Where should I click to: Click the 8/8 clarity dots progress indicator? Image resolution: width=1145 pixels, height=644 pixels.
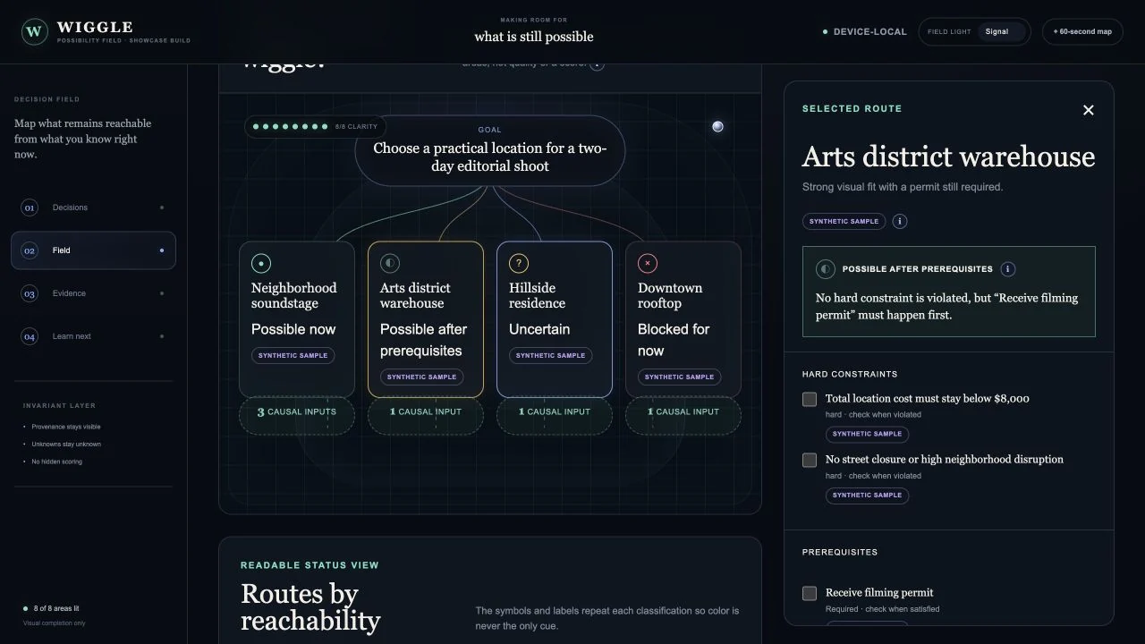tap(315, 126)
